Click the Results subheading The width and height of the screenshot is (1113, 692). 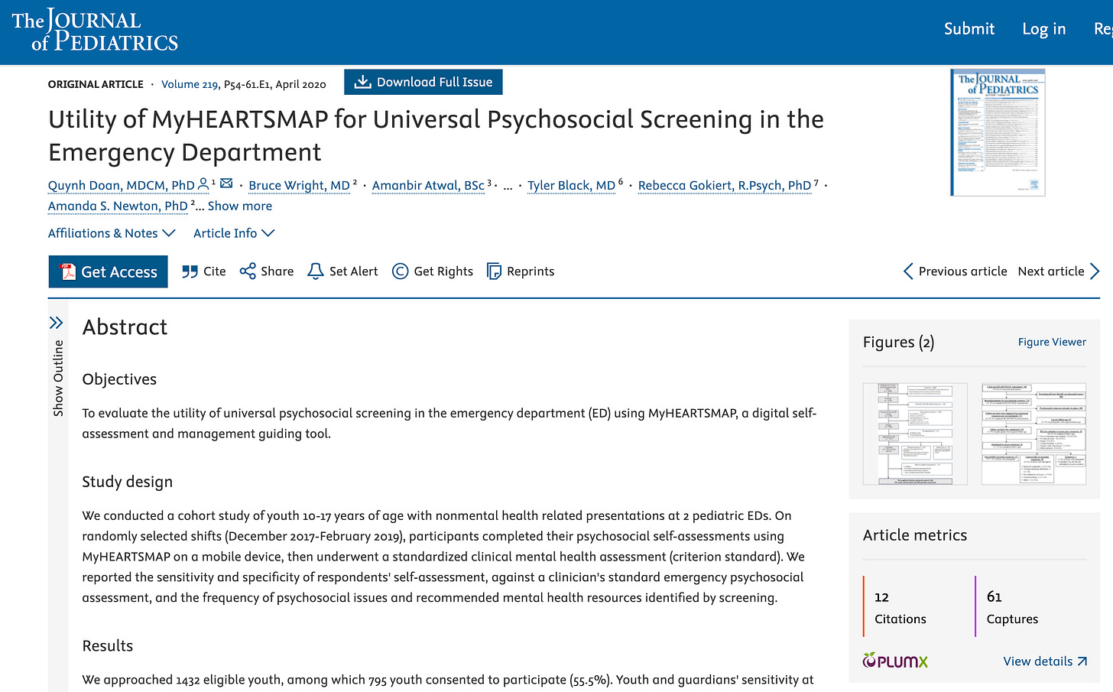(x=108, y=646)
